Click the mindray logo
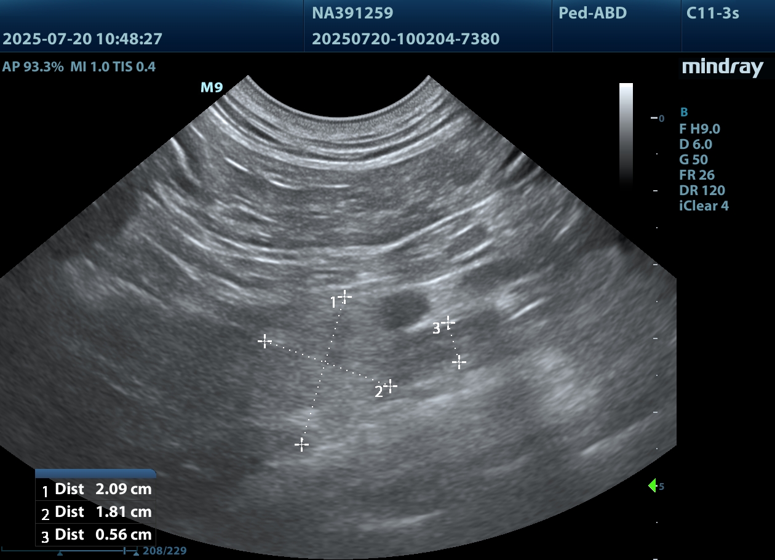775x560 pixels. click(x=722, y=68)
